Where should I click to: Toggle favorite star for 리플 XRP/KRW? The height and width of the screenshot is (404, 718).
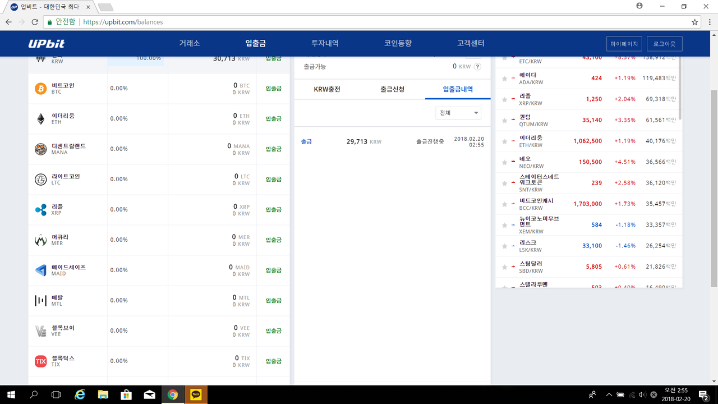(504, 99)
